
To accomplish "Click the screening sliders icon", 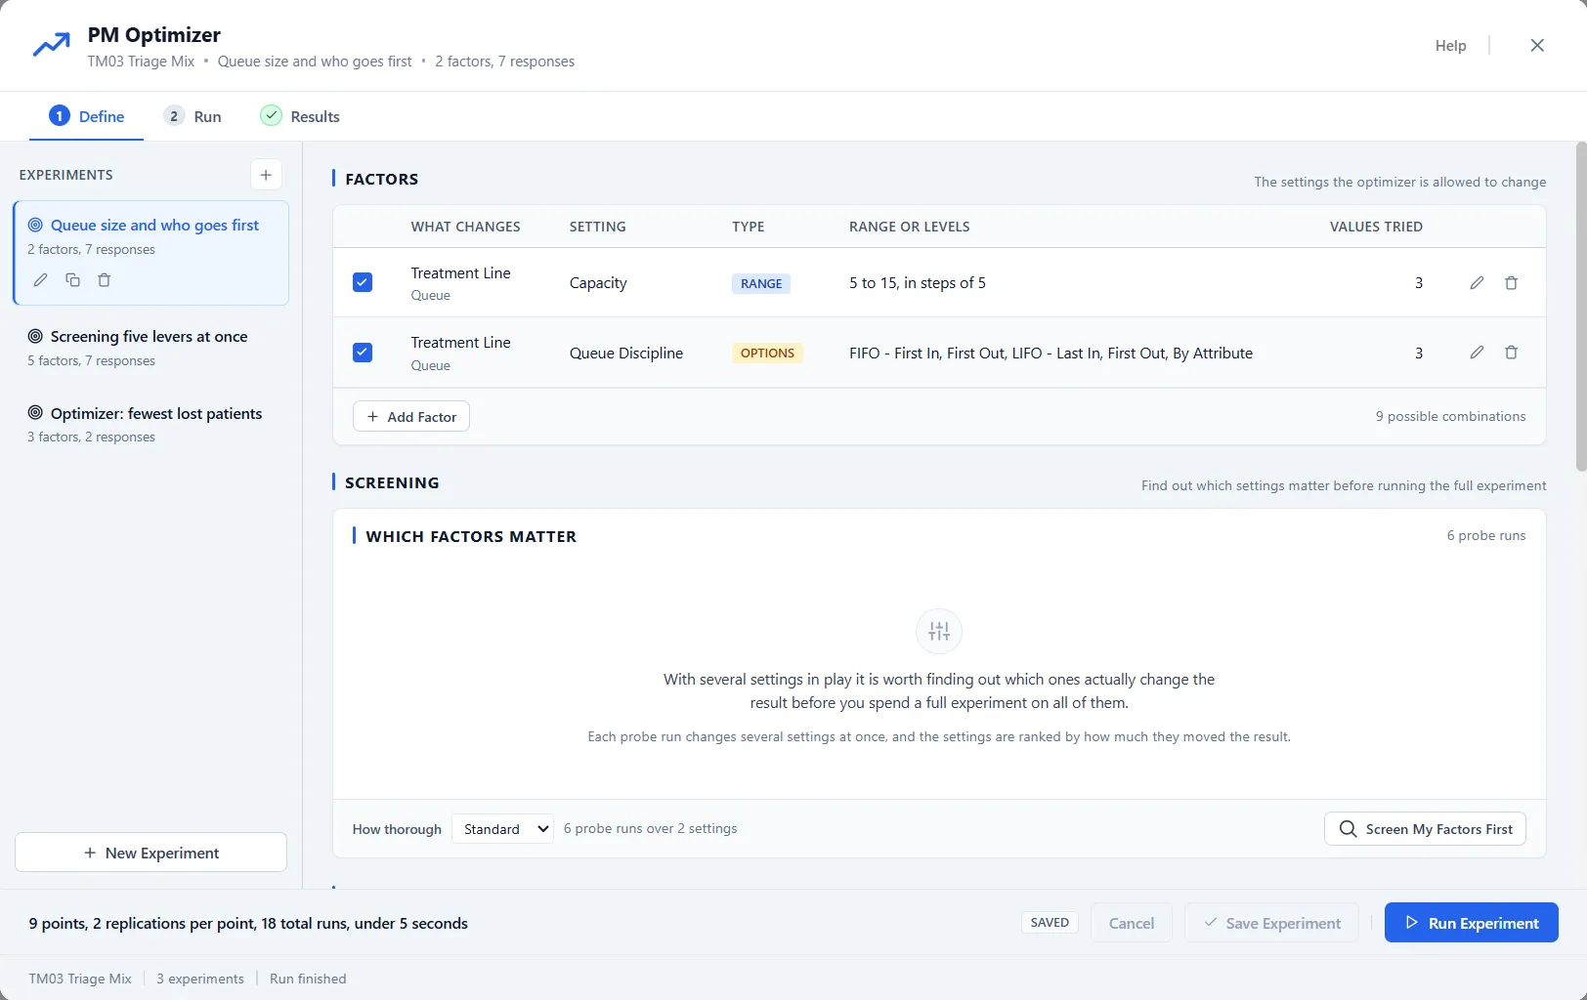I will [939, 632].
